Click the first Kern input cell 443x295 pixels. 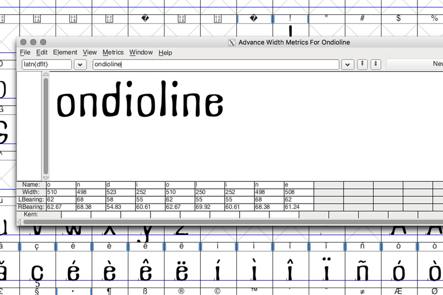coord(76,214)
